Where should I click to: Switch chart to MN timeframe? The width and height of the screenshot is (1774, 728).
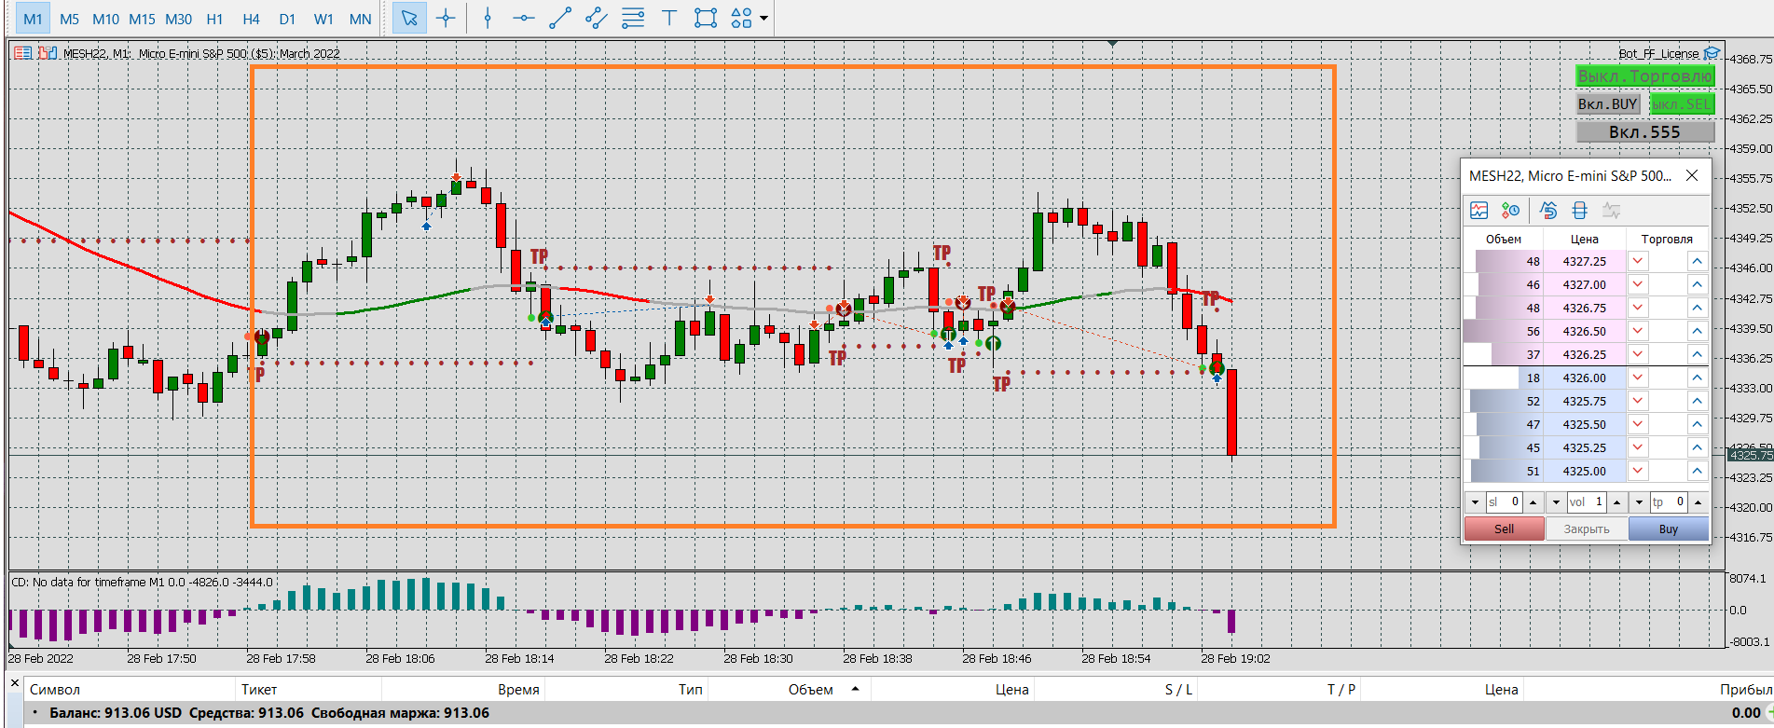point(360,19)
